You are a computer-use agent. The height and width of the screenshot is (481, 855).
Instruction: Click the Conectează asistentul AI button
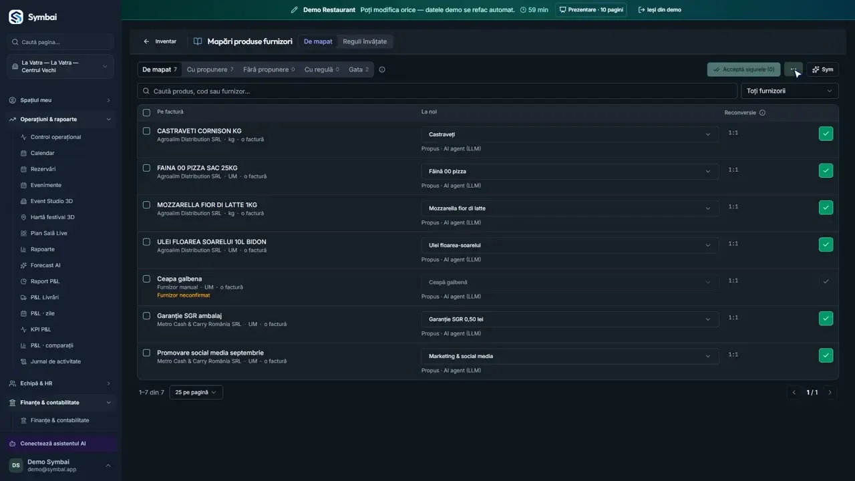pos(60,444)
